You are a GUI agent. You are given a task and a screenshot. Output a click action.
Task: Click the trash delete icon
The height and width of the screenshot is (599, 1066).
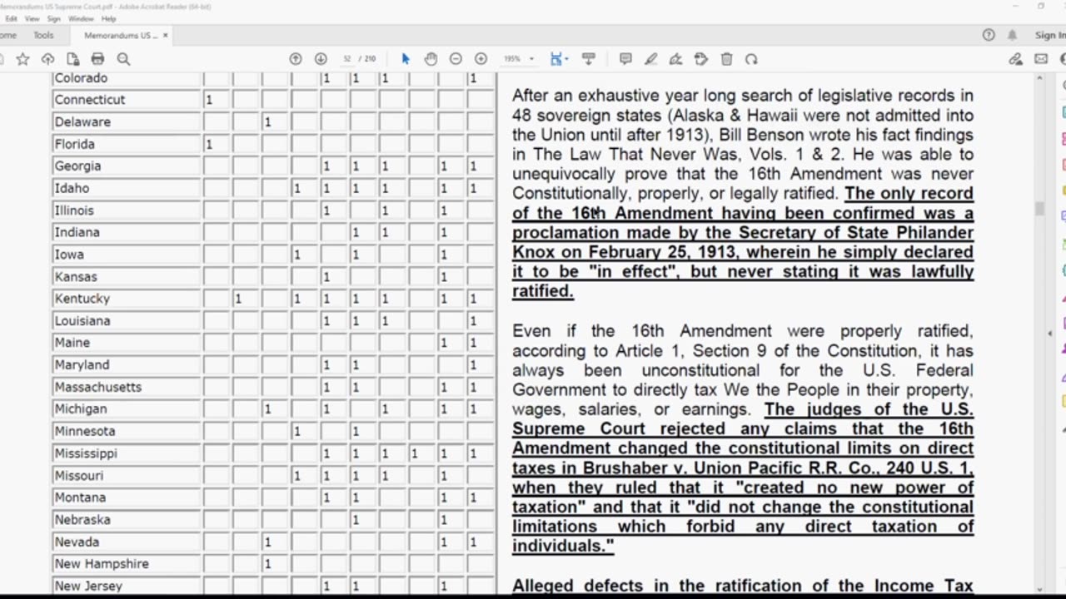tap(726, 59)
